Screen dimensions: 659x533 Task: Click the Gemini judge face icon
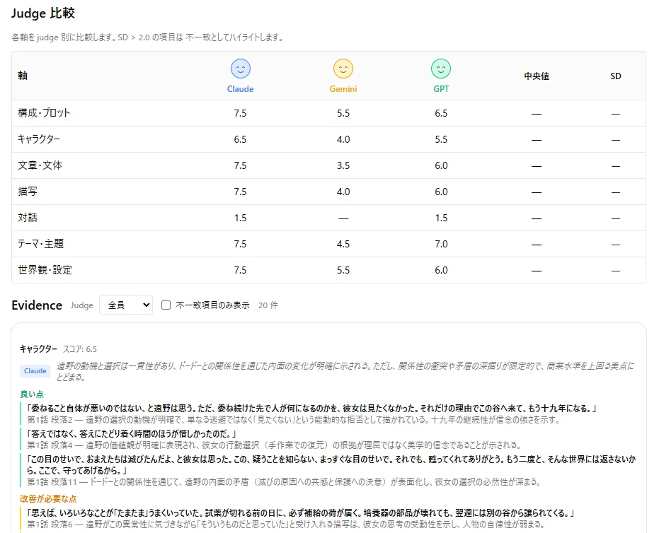(343, 69)
